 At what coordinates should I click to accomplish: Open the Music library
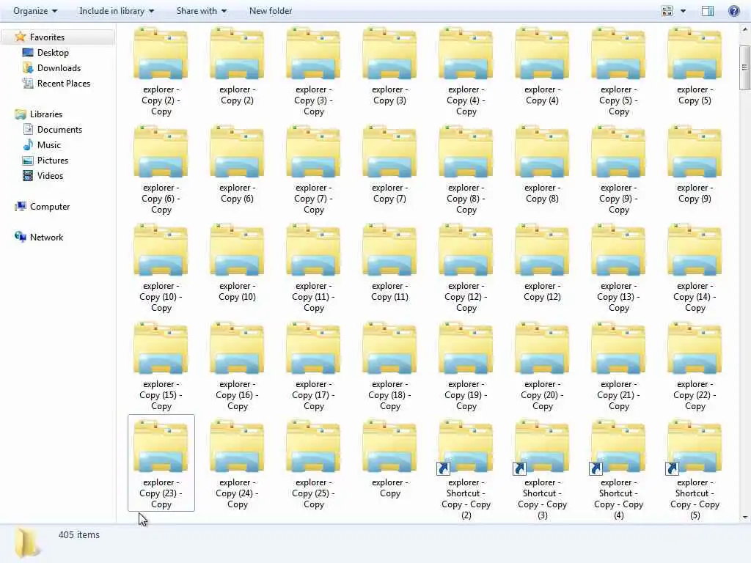point(42,144)
